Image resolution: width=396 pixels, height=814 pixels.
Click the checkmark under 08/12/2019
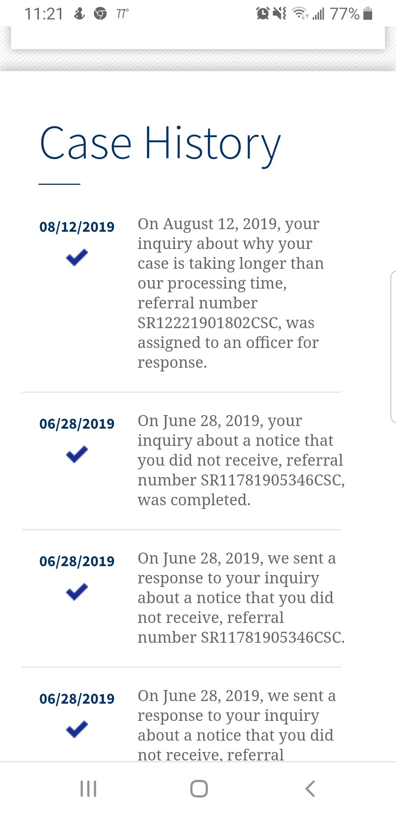(x=77, y=257)
